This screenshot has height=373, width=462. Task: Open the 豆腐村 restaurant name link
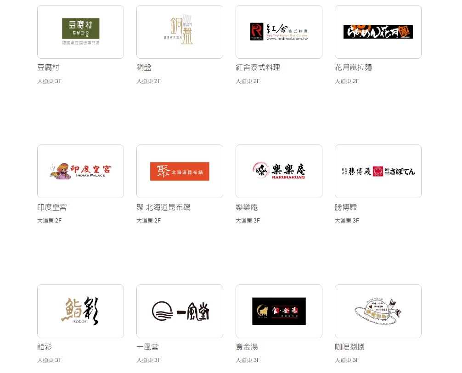coord(48,67)
